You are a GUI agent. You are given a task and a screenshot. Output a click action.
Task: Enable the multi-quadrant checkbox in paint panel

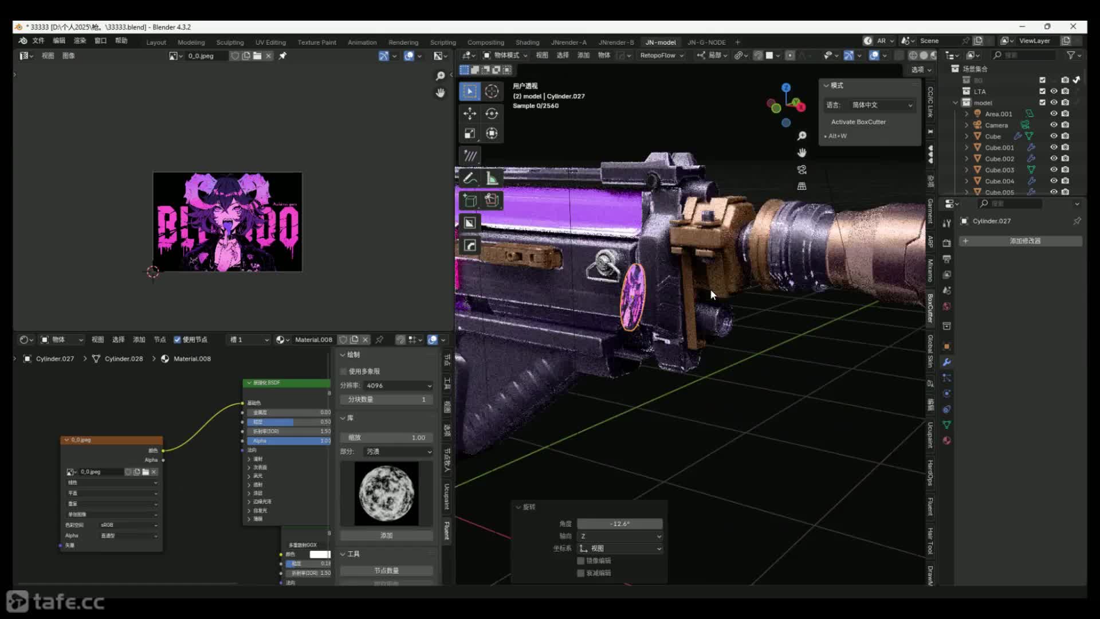[344, 371]
